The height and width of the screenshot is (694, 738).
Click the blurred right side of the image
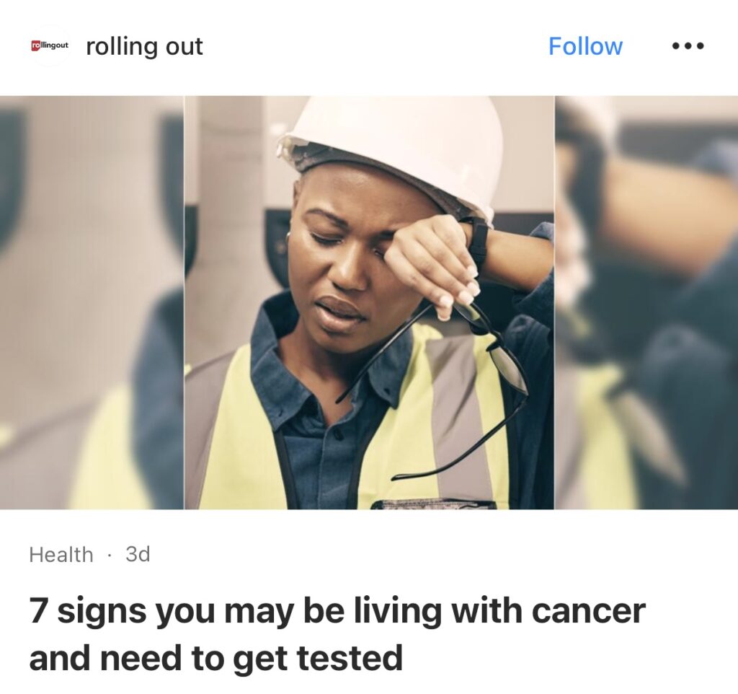pos(646,302)
